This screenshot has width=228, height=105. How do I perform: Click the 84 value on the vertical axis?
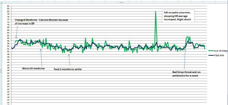coord(8,6)
